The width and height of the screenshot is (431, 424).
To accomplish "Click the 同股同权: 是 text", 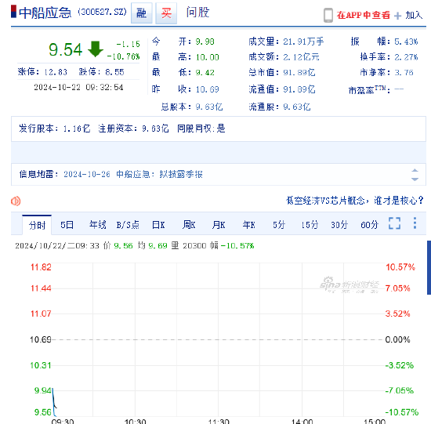I will (201, 129).
